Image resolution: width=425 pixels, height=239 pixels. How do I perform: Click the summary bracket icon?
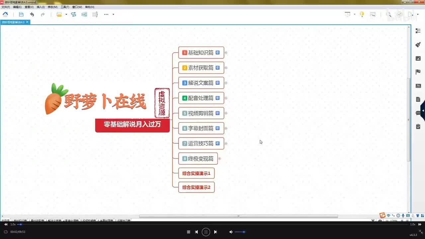[95, 14]
